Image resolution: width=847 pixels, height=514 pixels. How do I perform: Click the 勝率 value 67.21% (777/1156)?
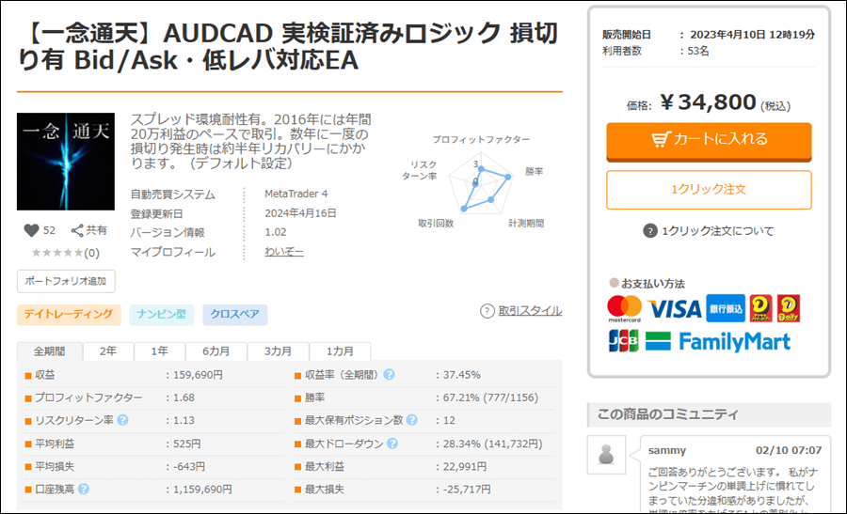(490, 397)
